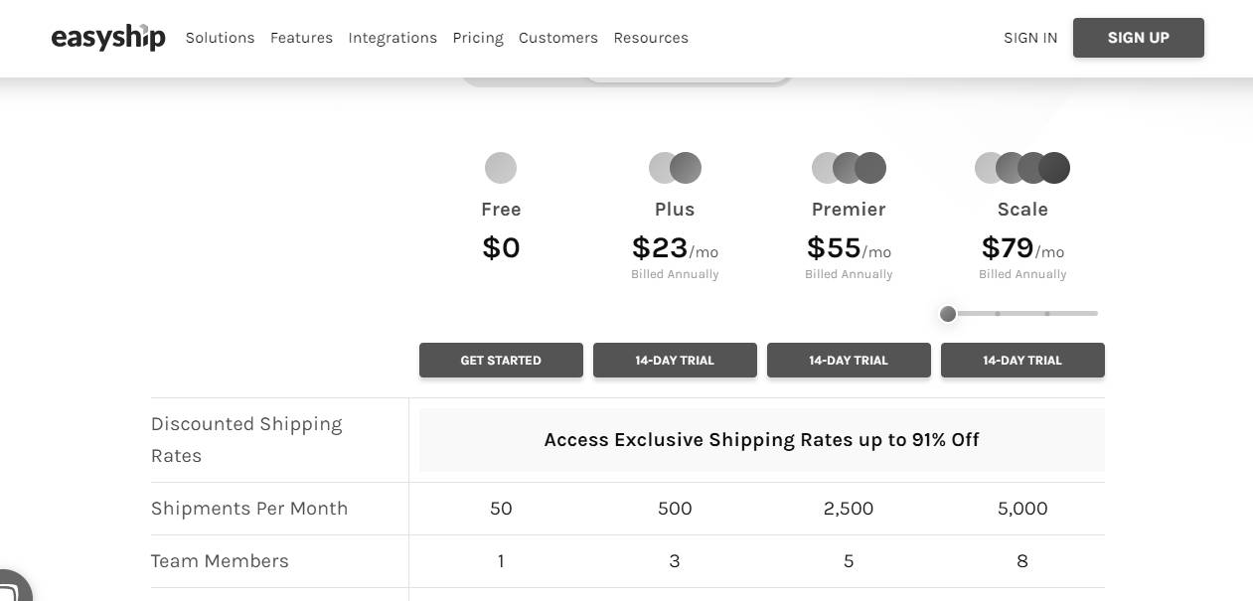1253x601 pixels.
Task: Switch to the Pricing page
Action: [x=478, y=38]
